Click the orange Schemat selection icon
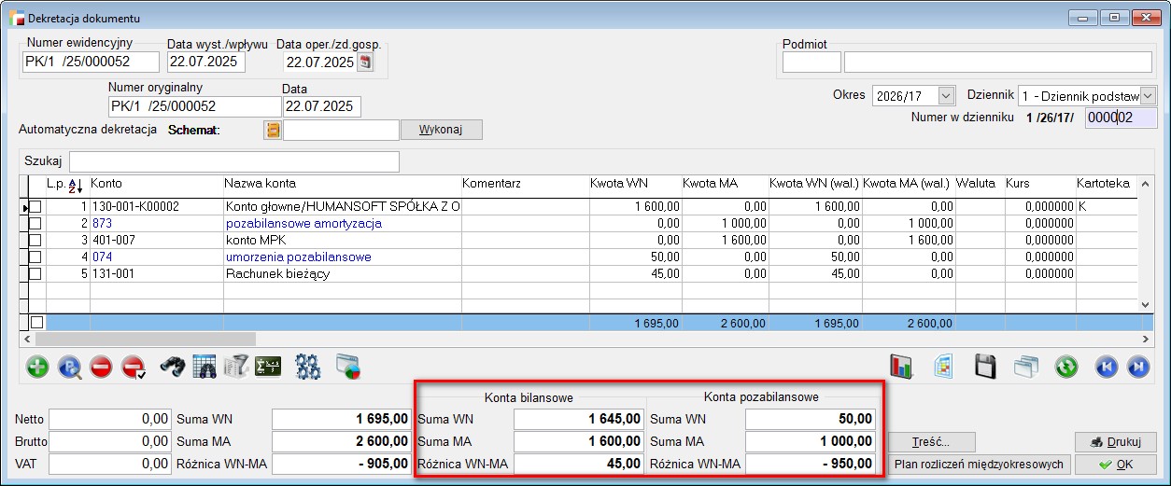 click(x=273, y=130)
